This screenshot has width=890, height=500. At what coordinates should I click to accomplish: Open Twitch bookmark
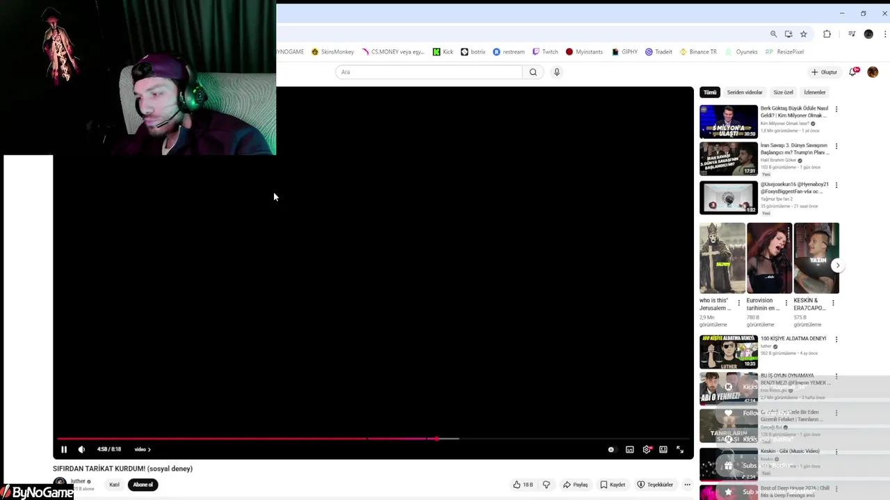(x=545, y=52)
